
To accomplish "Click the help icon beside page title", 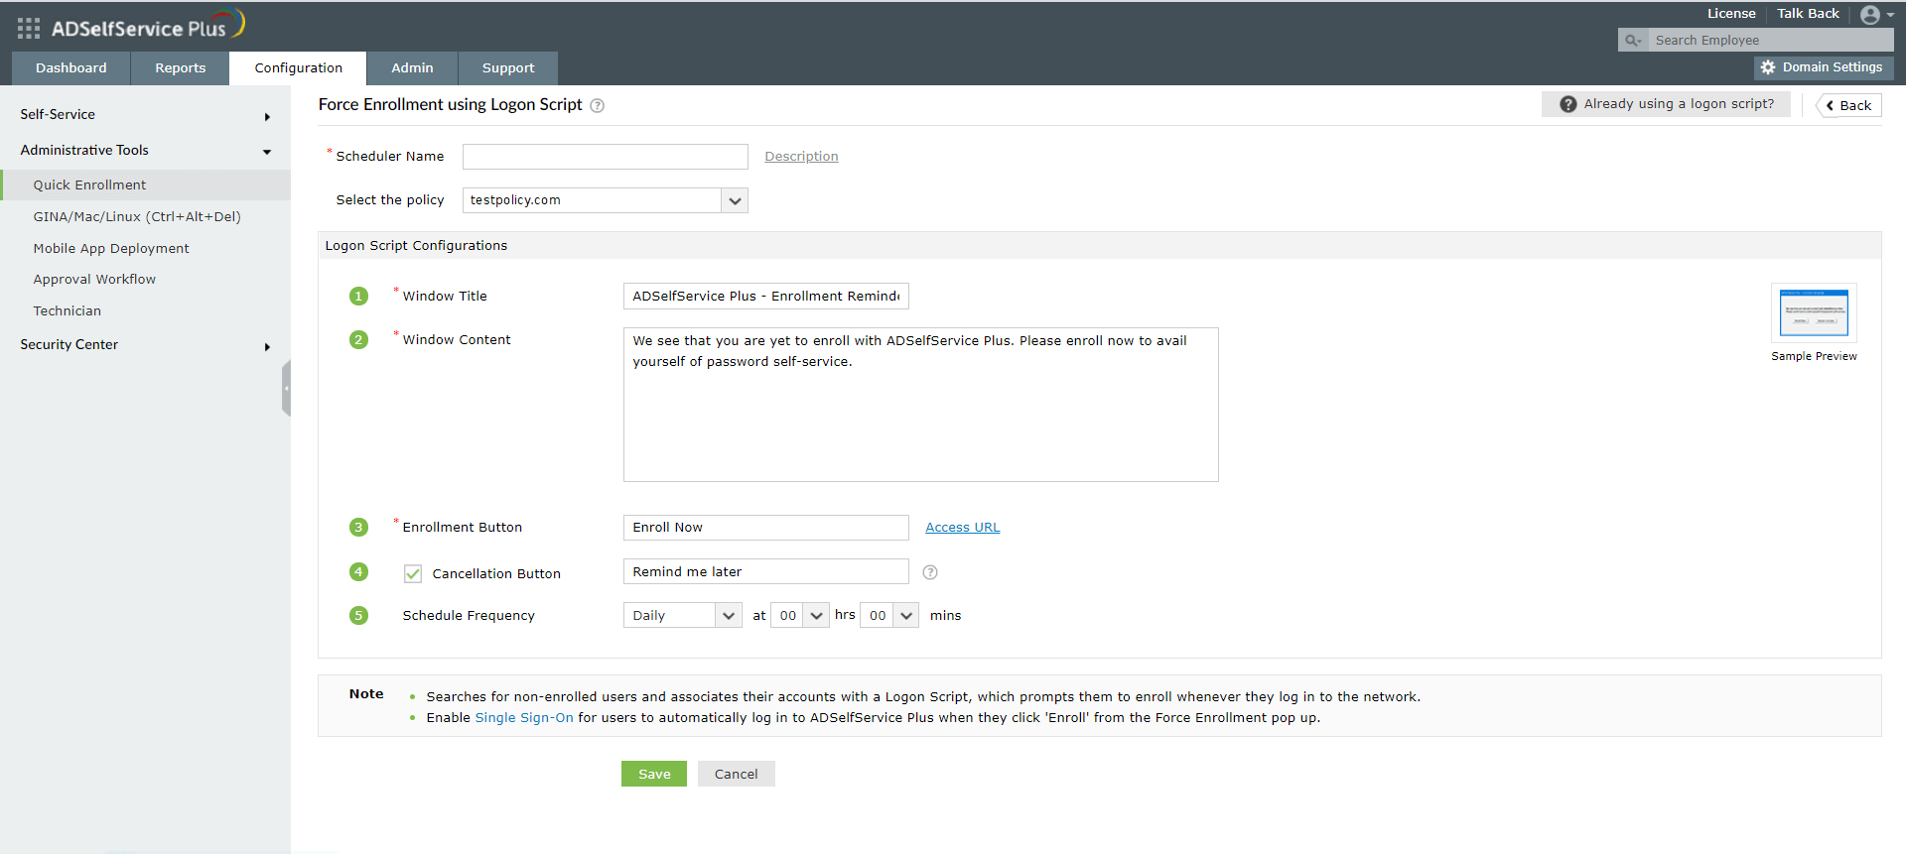I will pyautogui.click(x=598, y=106).
